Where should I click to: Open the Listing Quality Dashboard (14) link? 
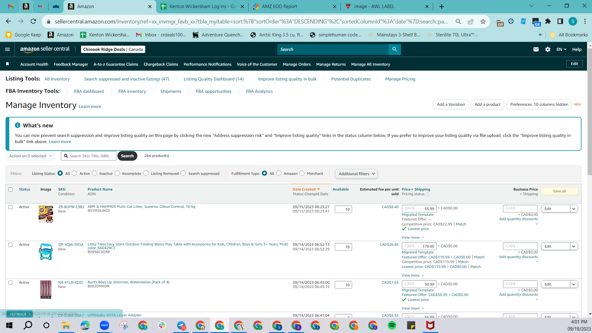pos(214,79)
